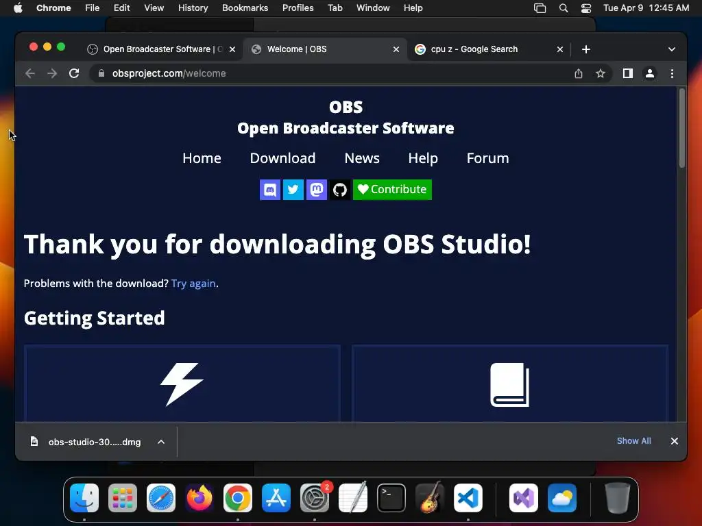This screenshot has height=526, width=702.
Task: Launch Visual Studio Code from the Dock
Action: pos(468,498)
